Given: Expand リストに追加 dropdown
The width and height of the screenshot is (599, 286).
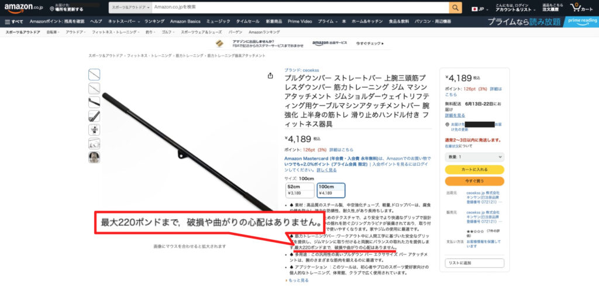Looking at the screenshot, I should tap(474, 263).
